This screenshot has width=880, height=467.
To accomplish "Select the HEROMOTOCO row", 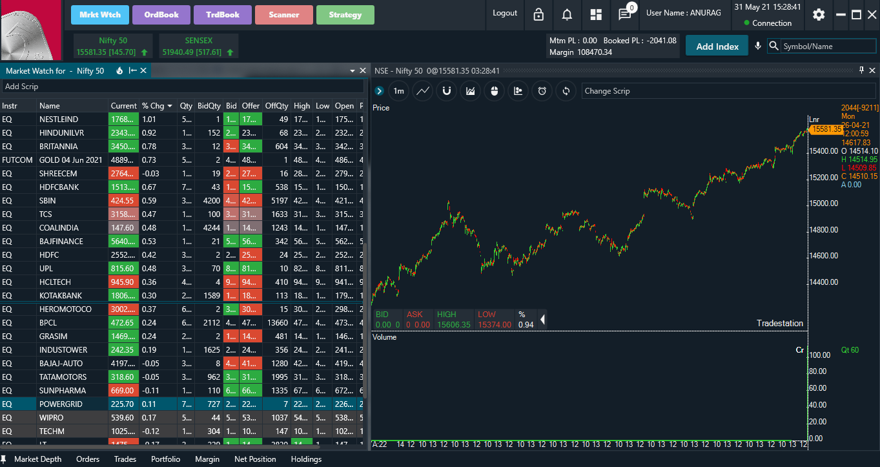I will coord(183,309).
